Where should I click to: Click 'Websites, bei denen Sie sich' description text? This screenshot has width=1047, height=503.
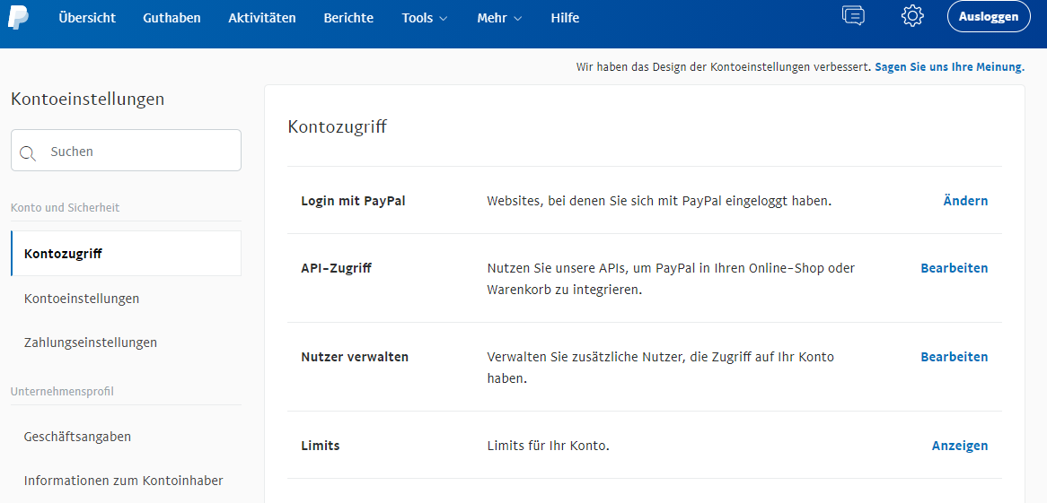point(659,201)
